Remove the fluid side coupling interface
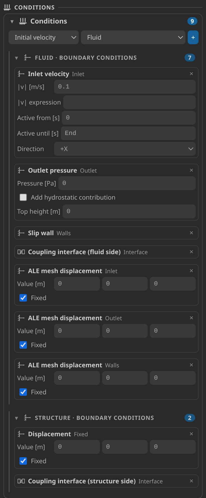Screen dimensions: 206x498 pos(191,252)
